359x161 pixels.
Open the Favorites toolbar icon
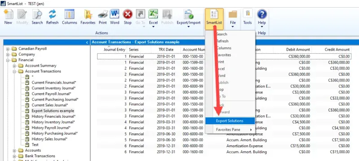88,14
